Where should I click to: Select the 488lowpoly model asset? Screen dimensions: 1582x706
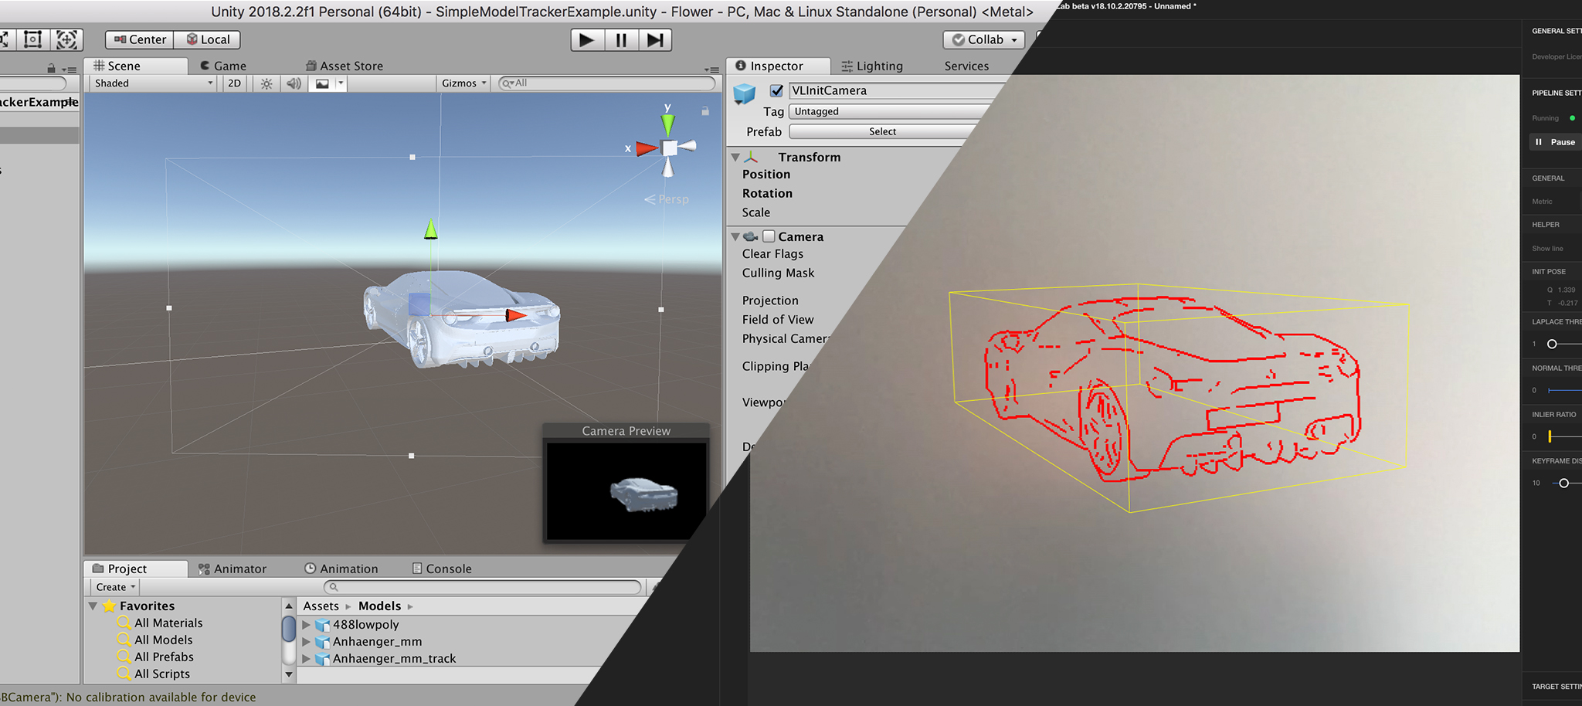365,625
